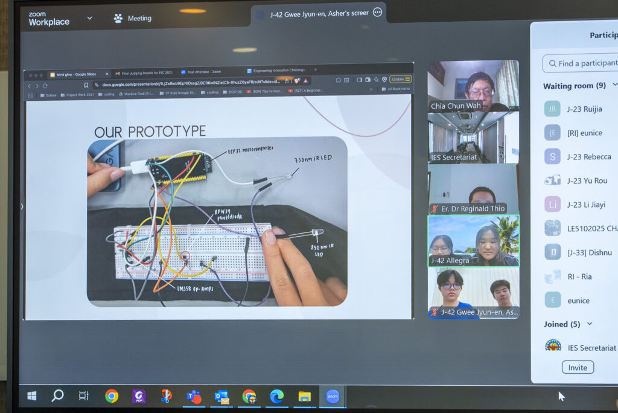
Task: Open File Explorer from the taskbar
Action: (x=304, y=397)
